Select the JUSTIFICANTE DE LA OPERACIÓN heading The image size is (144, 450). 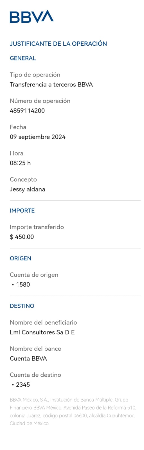click(x=58, y=44)
